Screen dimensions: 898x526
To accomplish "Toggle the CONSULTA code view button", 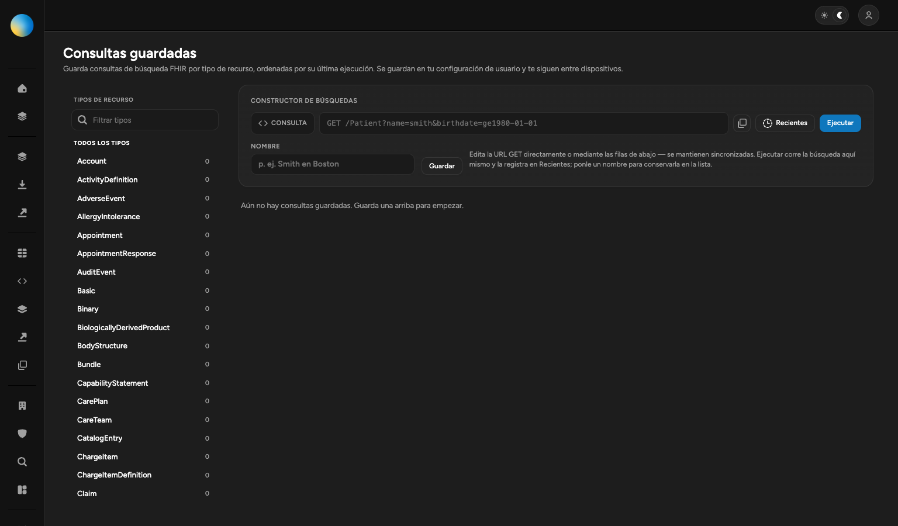I will click(x=282, y=123).
